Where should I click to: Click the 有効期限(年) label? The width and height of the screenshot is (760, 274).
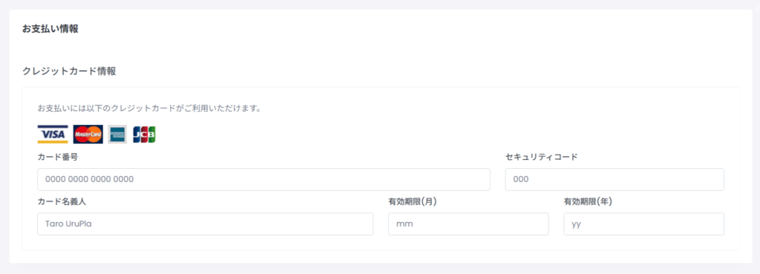tap(588, 201)
